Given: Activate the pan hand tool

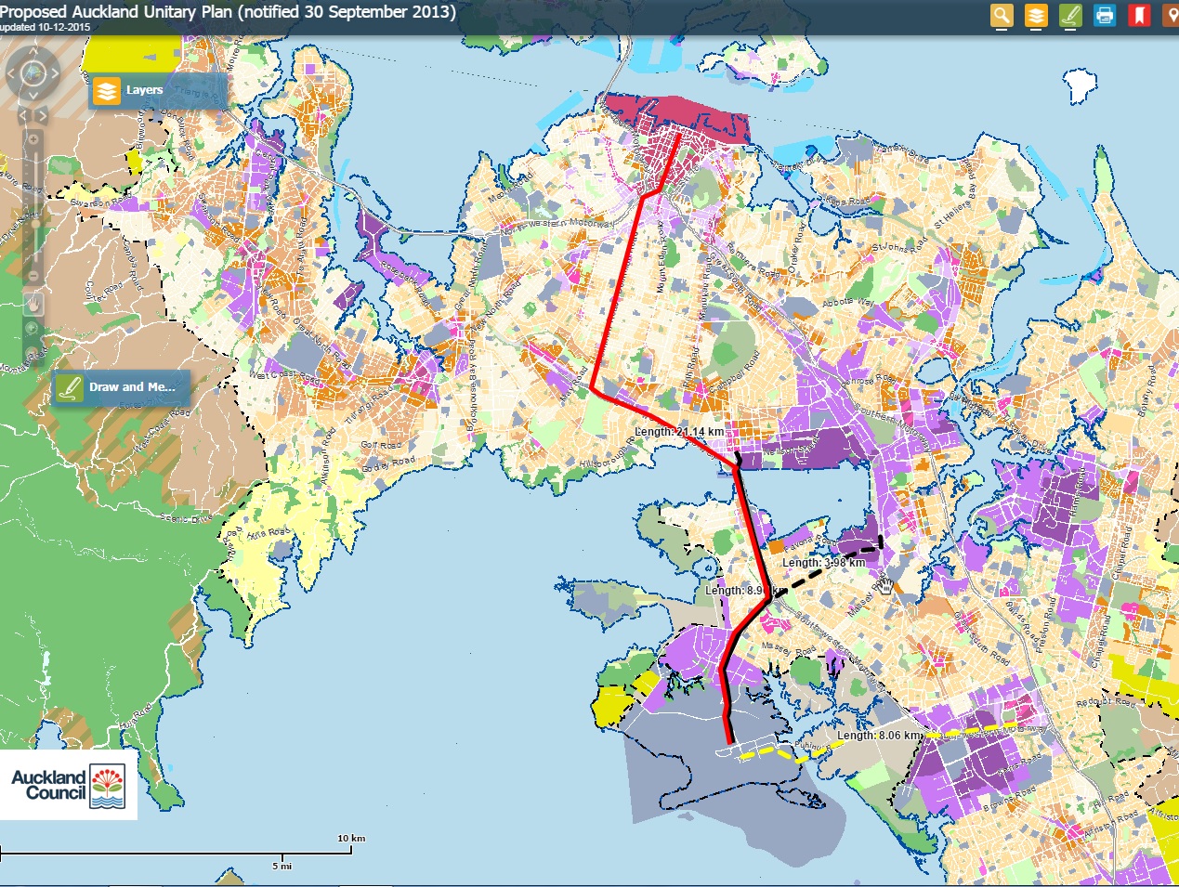Looking at the screenshot, I should click(33, 303).
